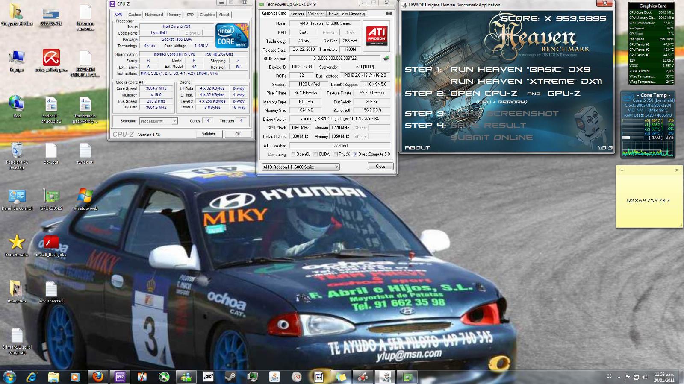
Task: Open the imagenes folder desktop icon
Action: tap(17, 292)
